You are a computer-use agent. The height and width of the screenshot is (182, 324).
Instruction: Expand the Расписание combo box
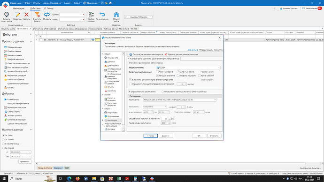(x=215, y=100)
